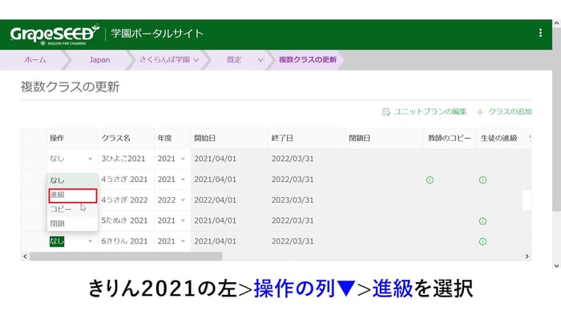Choose 進級 in the open dropdown list
The height and width of the screenshot is (315, 561).
click(73, 195)
